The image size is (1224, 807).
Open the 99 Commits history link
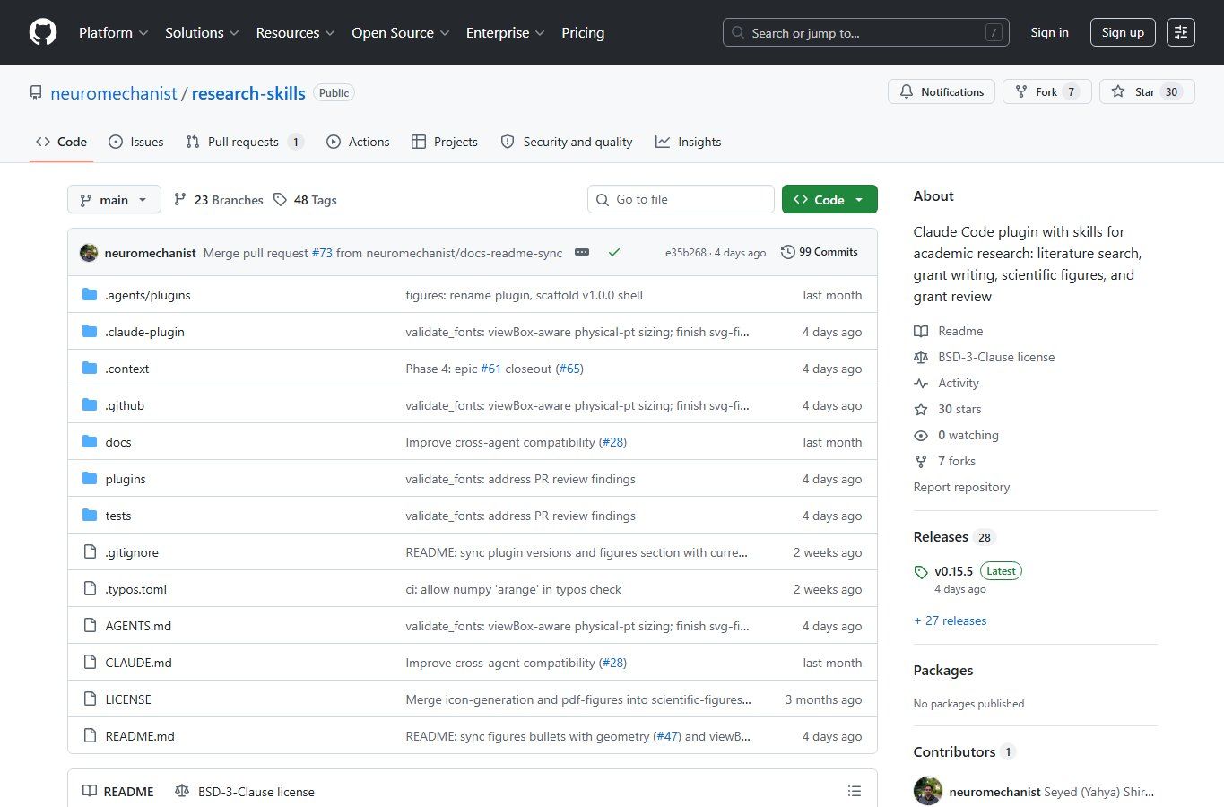(820, 252)
